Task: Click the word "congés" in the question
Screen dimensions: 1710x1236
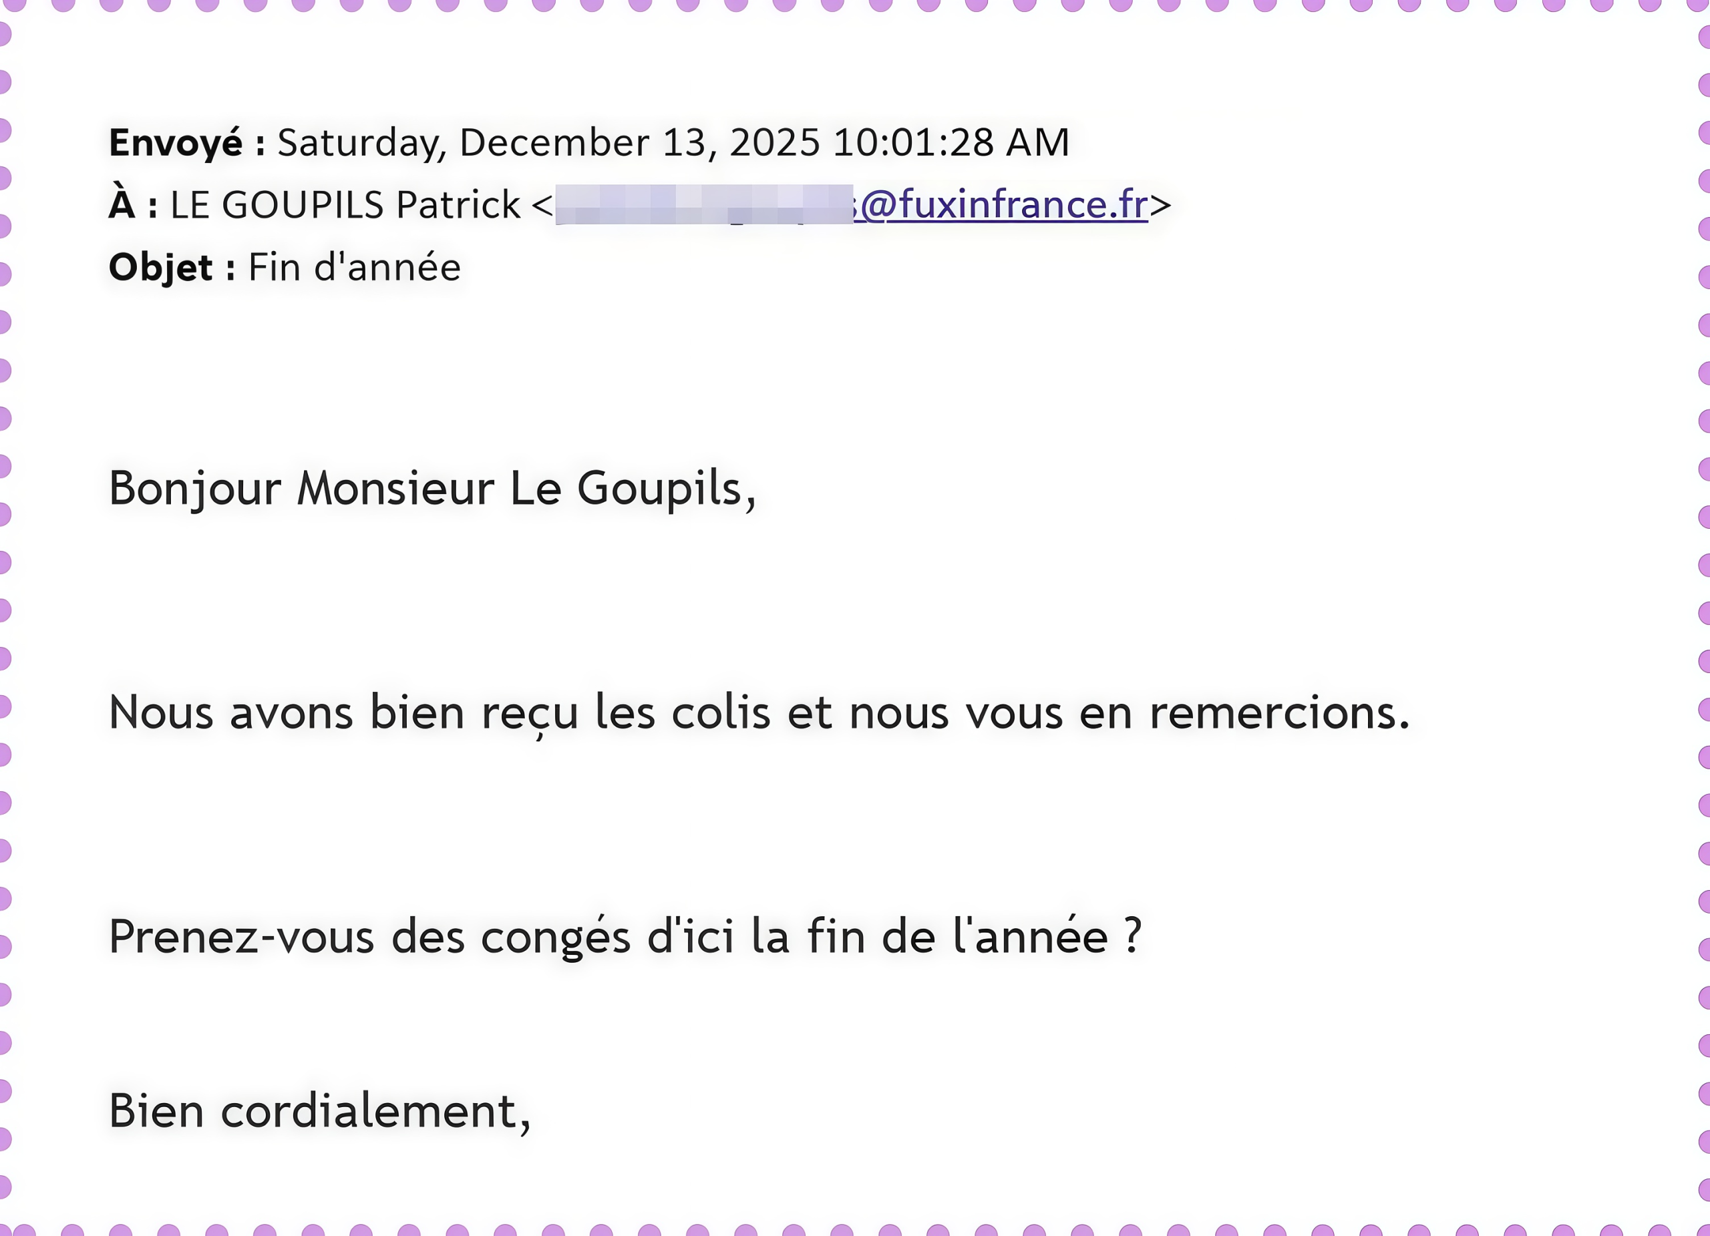Action: click(555, 938)
